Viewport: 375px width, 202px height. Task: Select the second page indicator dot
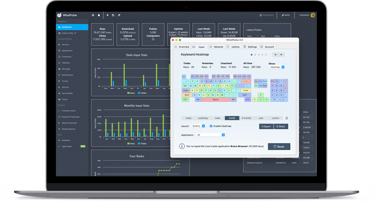pyautogui.click(x=255, y=55)
